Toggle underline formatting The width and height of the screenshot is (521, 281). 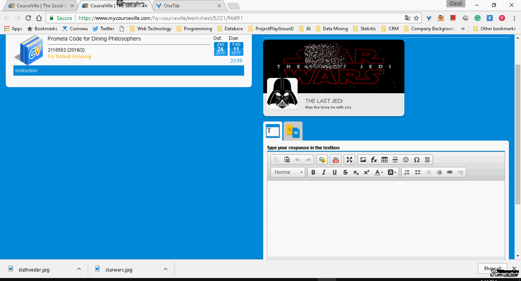click(334, 173)
